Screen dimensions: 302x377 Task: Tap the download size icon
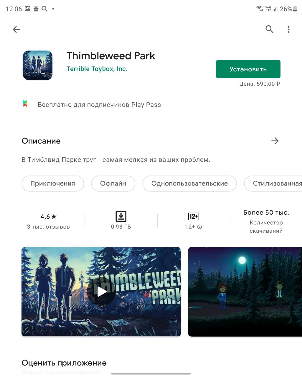click(121, 216)
